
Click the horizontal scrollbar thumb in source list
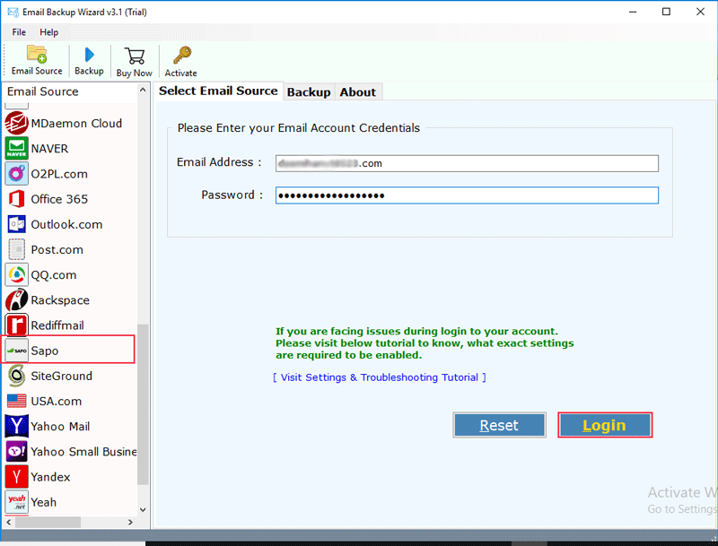click(x=48, y=522)
